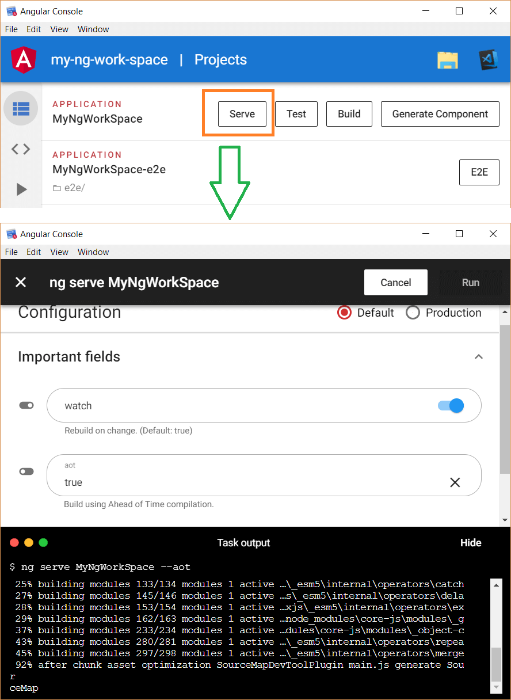
Task: Open Window menu in upper window
Action: (x=93, y=29)
